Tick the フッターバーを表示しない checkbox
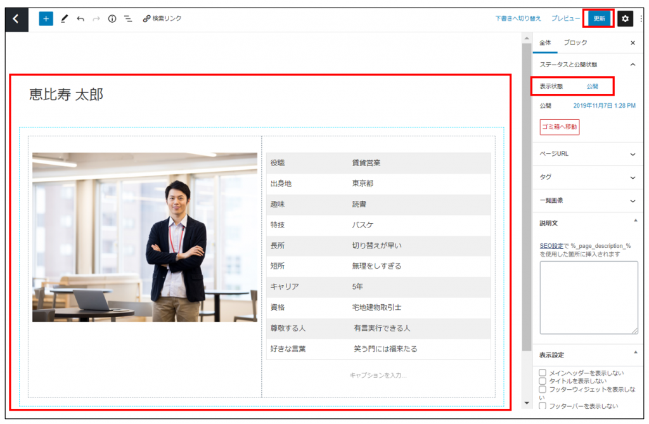 coord(543,405)
